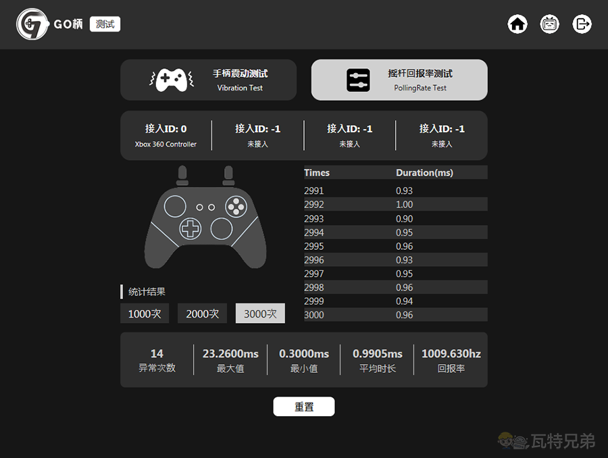Click row 2991 in the times list
Viewport: 608px width, 458px height.
point(395,190)
